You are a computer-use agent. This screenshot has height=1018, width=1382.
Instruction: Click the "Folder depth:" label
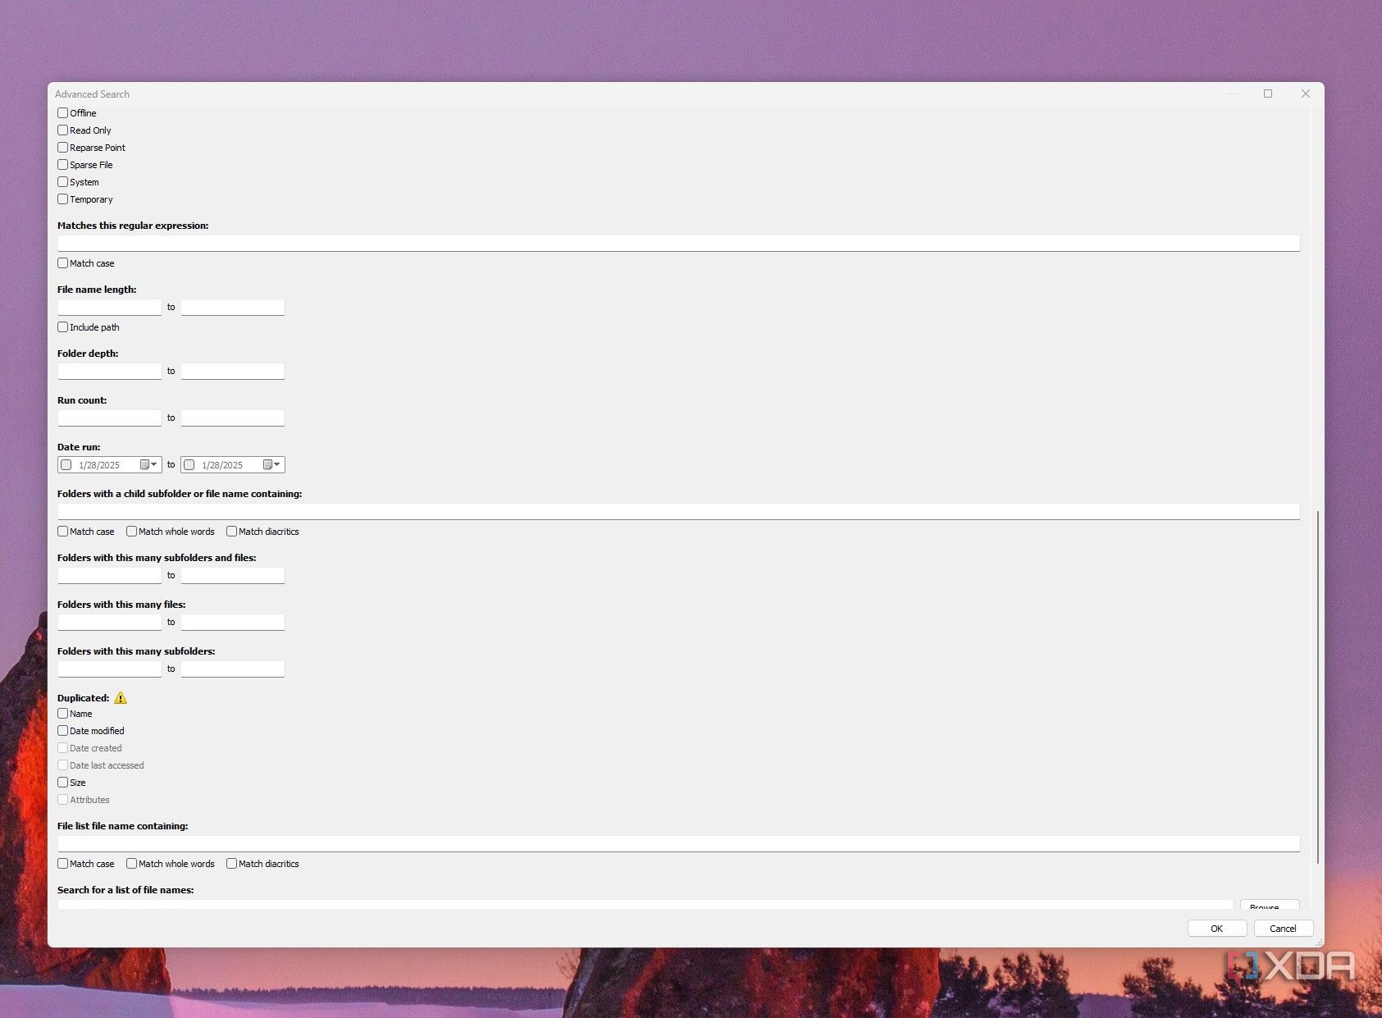click(x=88, y=354)
